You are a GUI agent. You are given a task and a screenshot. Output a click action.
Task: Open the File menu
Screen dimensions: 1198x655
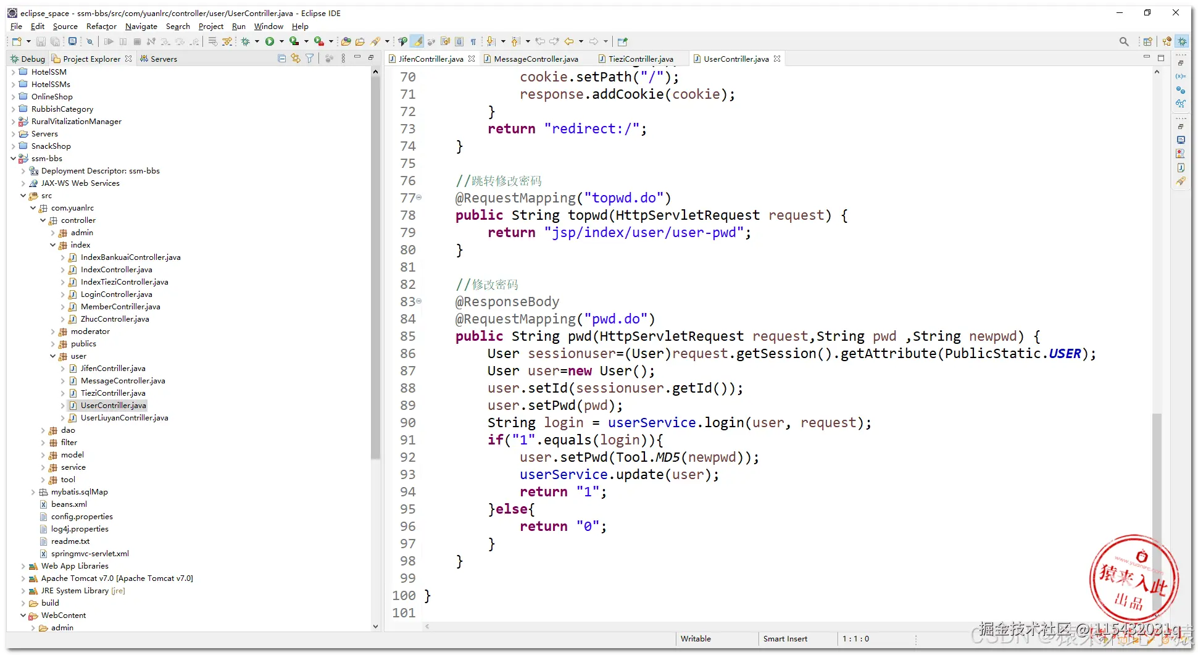[x=16, y=27]
